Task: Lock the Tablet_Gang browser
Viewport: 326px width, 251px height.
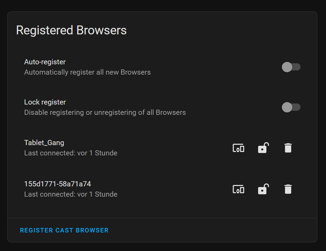Action: coord(263,148)
